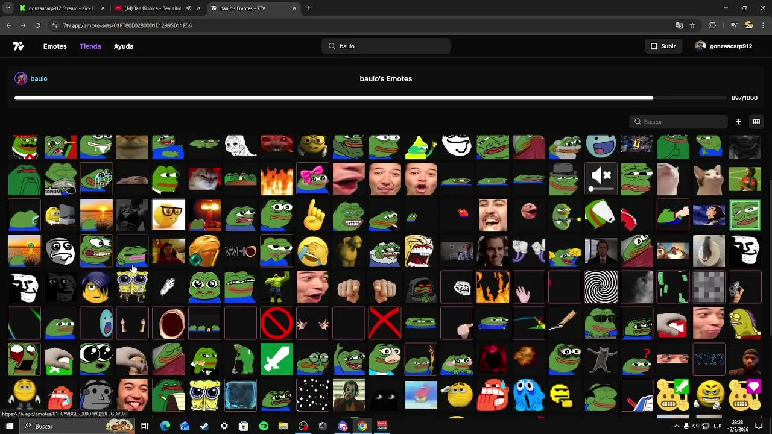Click the Subir upload button
Screen dimensions: 772x434
click(x=663, y=46)
